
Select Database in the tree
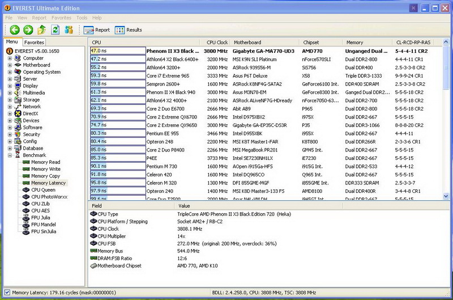pyautogui.click(x=33, y=148)
